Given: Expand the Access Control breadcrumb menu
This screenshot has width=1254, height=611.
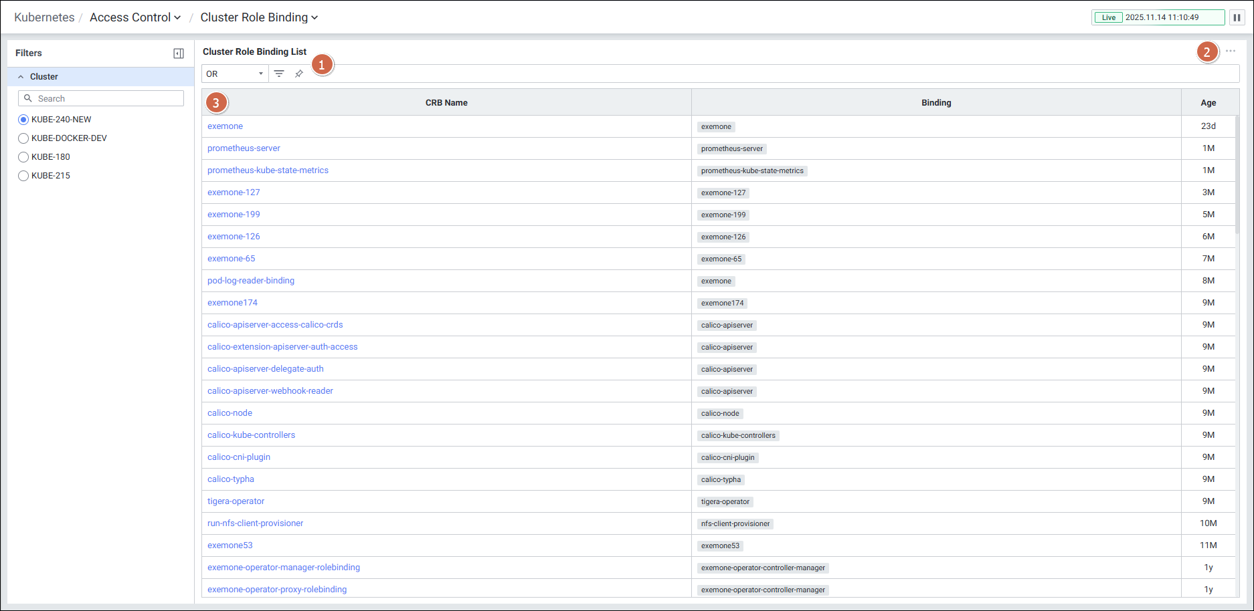Looking at the screenshot, I should [135, 17].
